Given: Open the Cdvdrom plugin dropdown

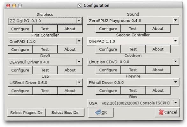Looking at the screenshot, I should pyautogui.click(x=133, y=62).
